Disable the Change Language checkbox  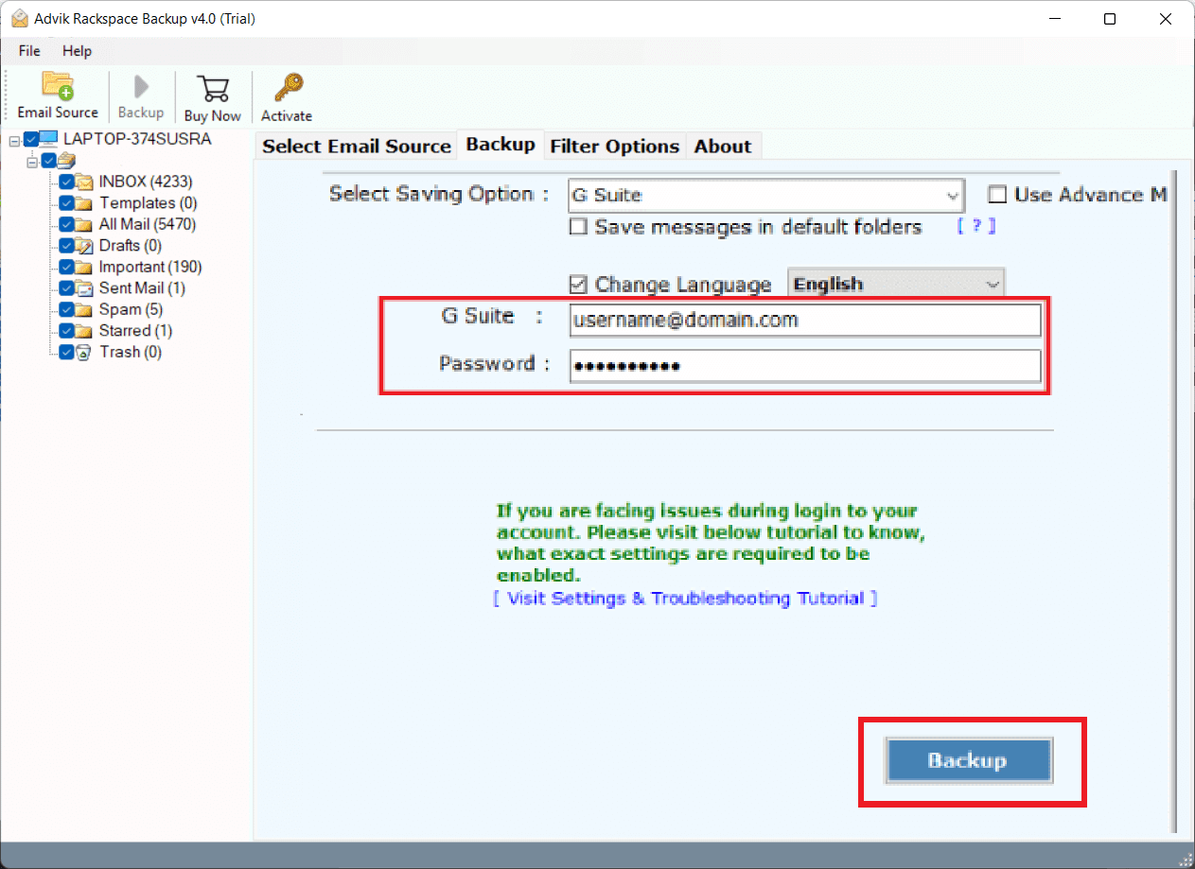click(578, 284)
